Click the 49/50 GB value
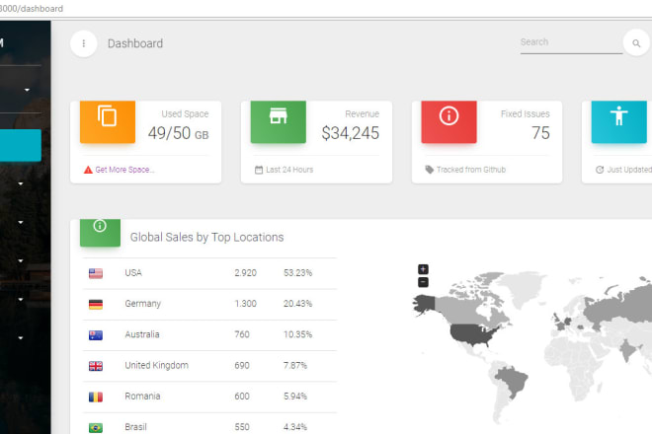This screenshot has height=434, width=652. click(179, 133)
